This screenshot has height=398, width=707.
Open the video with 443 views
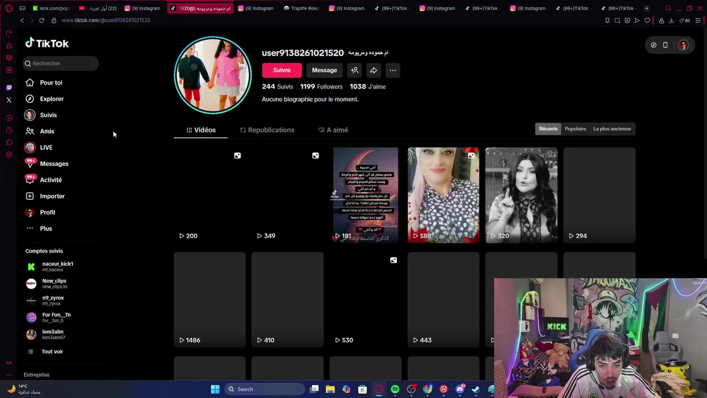[444, 300]
